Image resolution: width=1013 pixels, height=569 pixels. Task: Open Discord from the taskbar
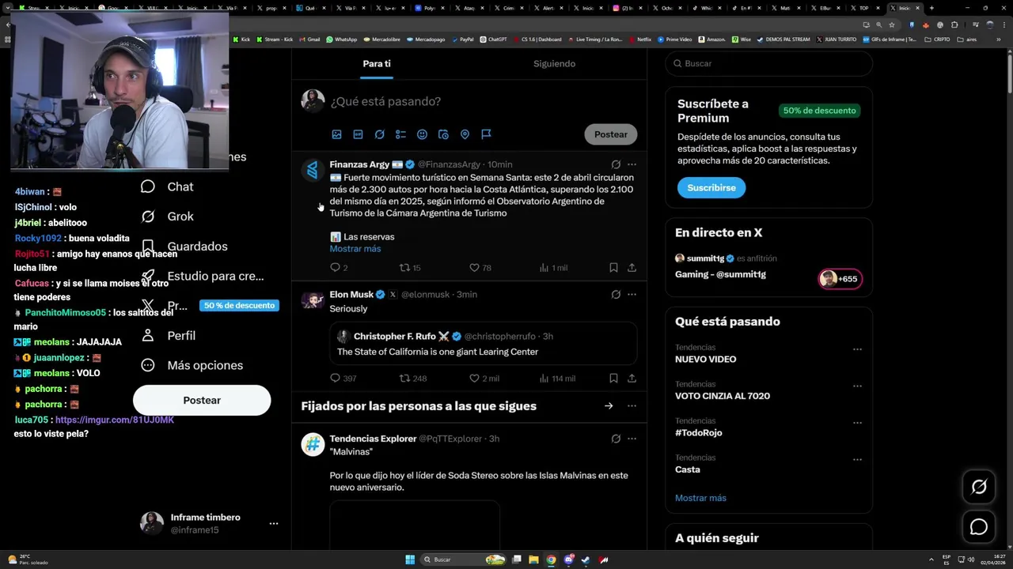pos(568,560)
